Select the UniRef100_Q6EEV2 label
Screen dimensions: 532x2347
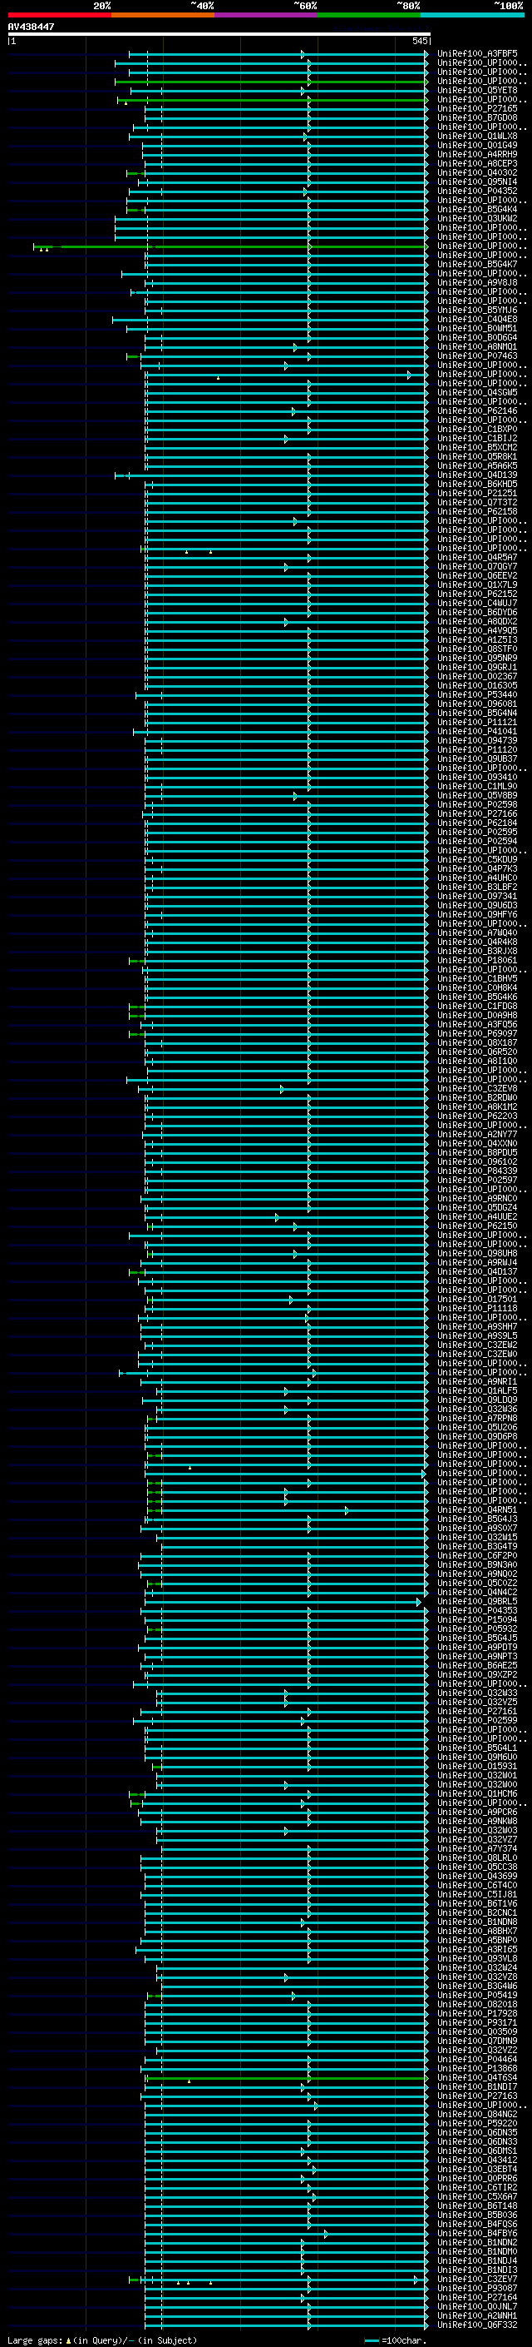[477, 576]
